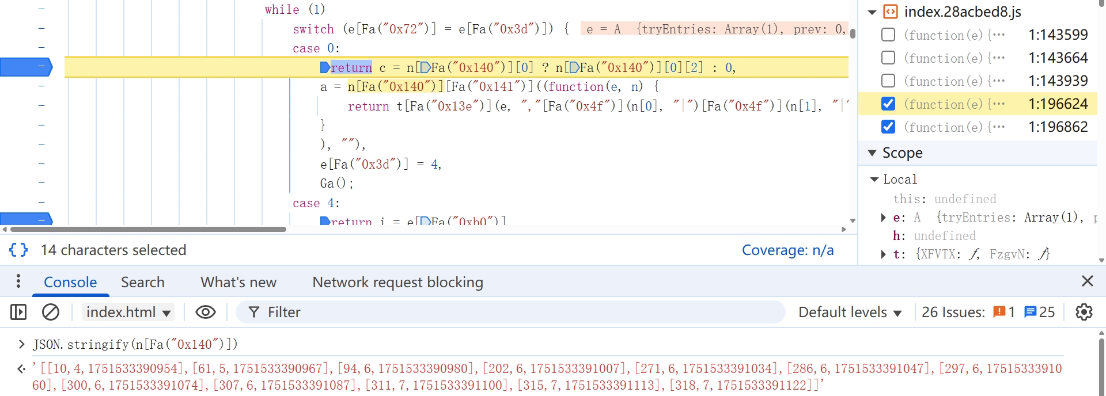
Task: Click the 1:143599 breakpoint location
Action: (1058, 35)
